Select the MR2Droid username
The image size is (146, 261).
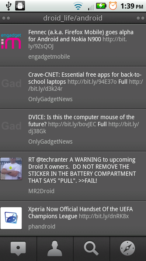(41, 191)
